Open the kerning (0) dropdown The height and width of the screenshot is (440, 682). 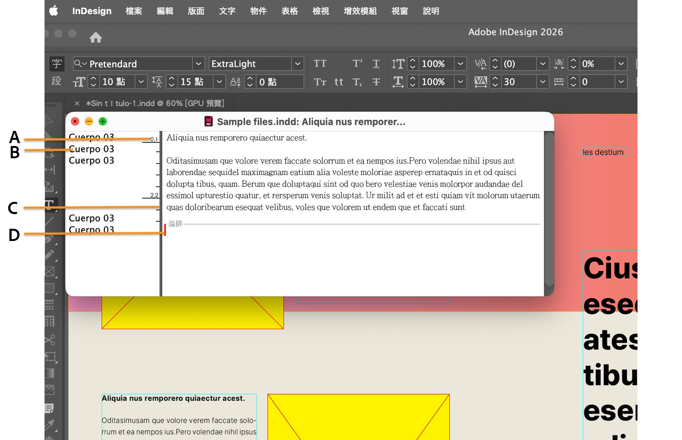tap(543, 64)
